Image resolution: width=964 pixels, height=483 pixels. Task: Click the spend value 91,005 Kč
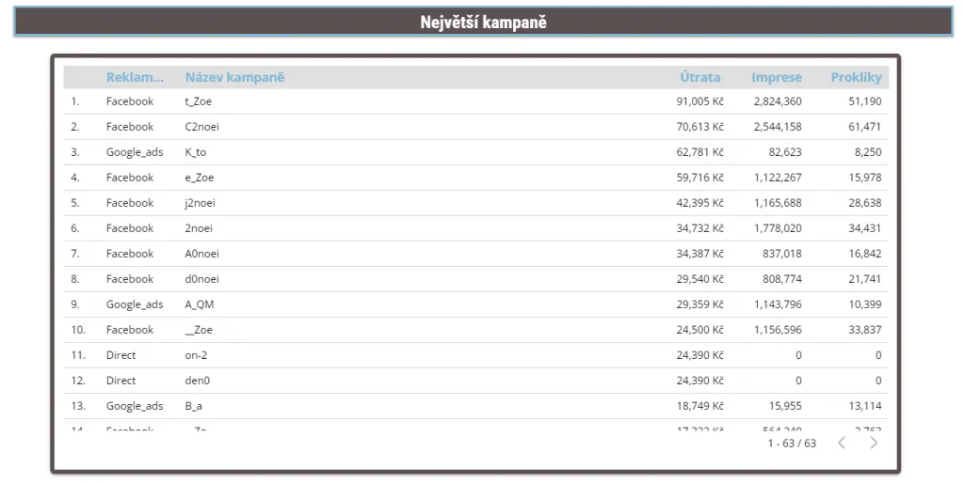click(x=699, y=101)
